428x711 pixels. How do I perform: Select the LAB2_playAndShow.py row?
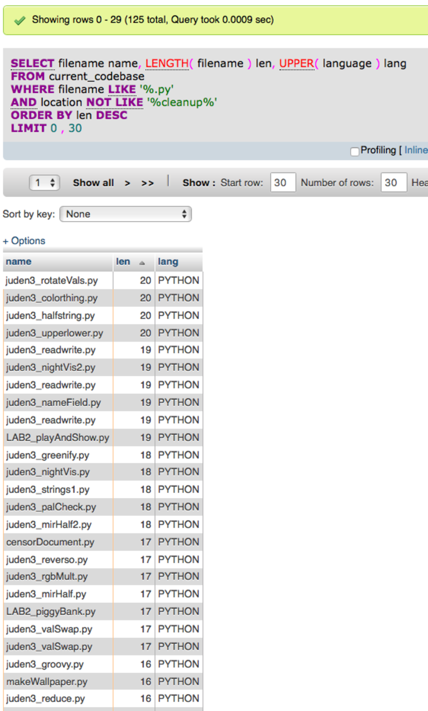click(x=58, y=437)
